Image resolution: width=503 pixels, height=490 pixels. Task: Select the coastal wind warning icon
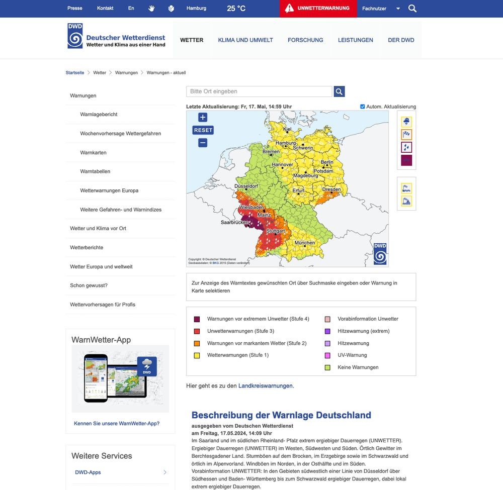[x=406, y=188]
